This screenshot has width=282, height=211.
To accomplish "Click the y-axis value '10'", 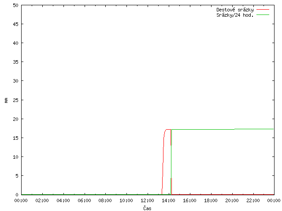I will pyautogui.click(x=16, y=157).
